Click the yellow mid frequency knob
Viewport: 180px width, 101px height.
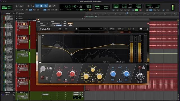(86, 76)
